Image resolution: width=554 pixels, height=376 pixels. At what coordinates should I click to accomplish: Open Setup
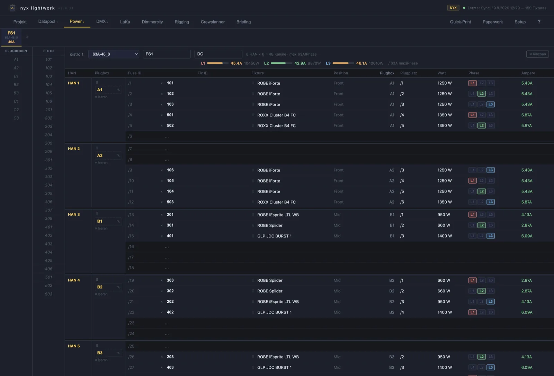tap(520, 22)
